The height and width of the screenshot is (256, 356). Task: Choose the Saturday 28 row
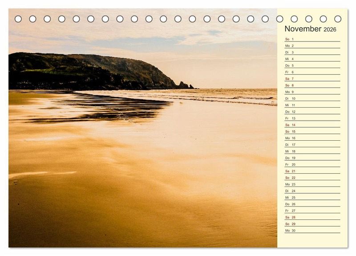tap(312, 217)
